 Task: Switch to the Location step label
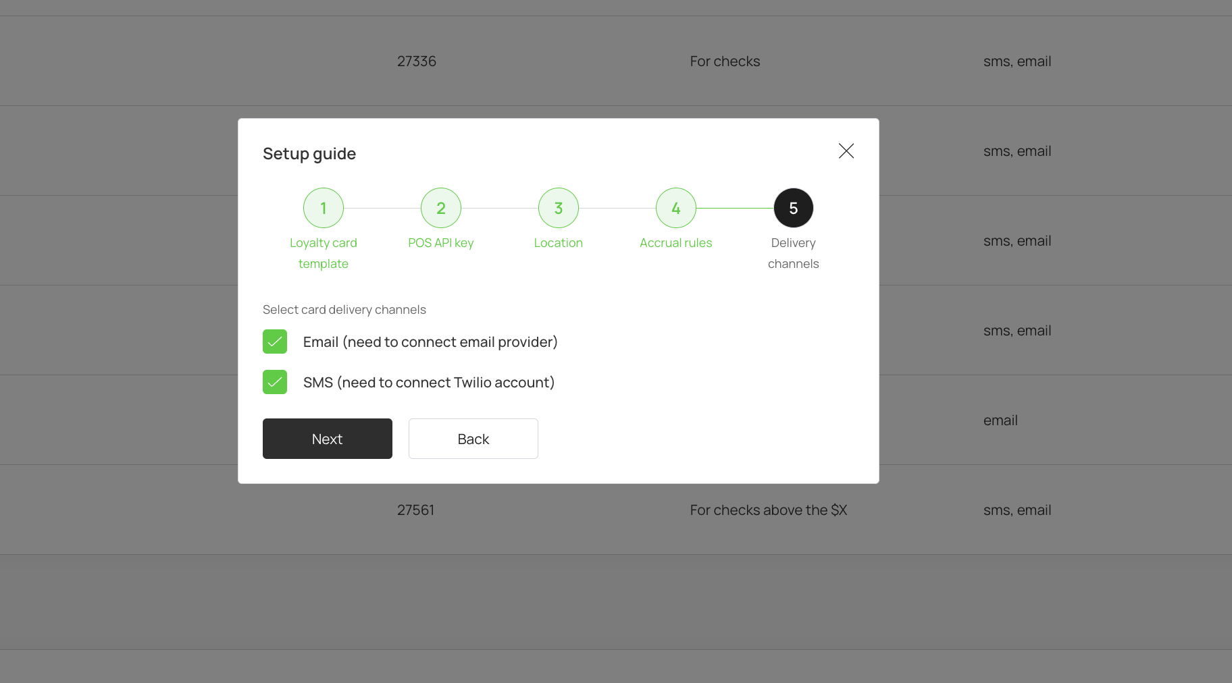click(x=559, y=243)
